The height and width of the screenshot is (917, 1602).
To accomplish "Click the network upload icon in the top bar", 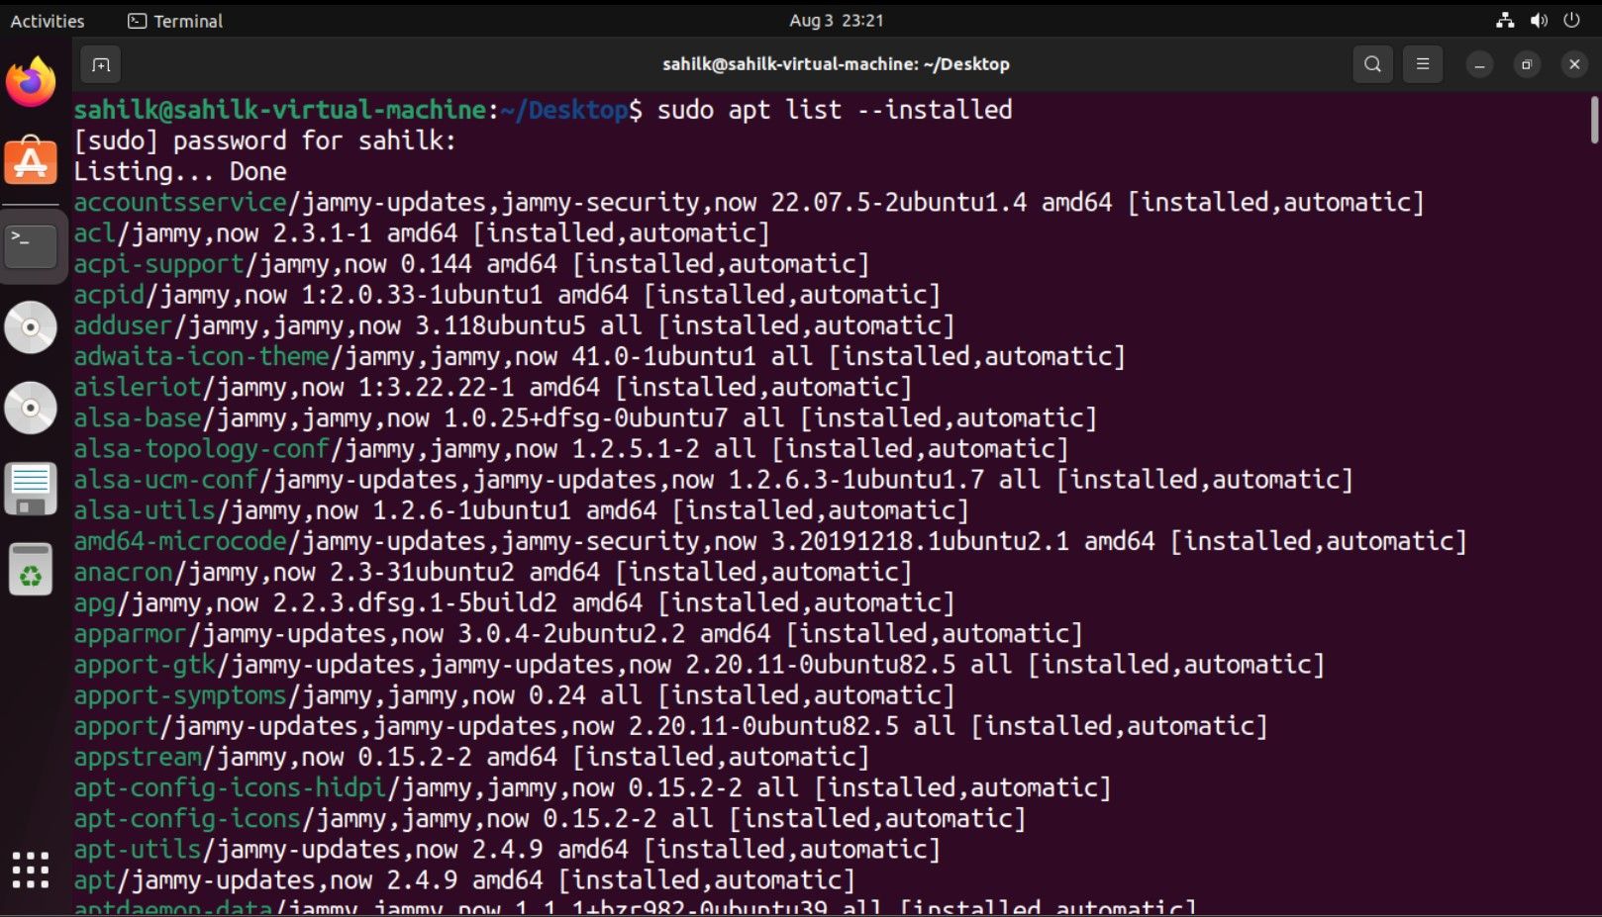I will [x=1506, y=20].
